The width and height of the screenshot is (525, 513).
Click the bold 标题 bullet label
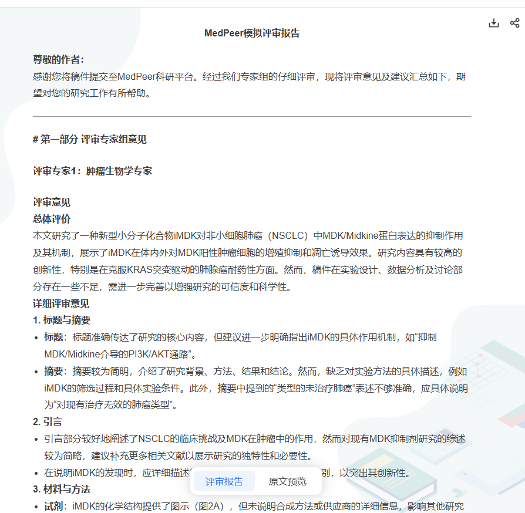pyautogui.click(x=53, y=337)
